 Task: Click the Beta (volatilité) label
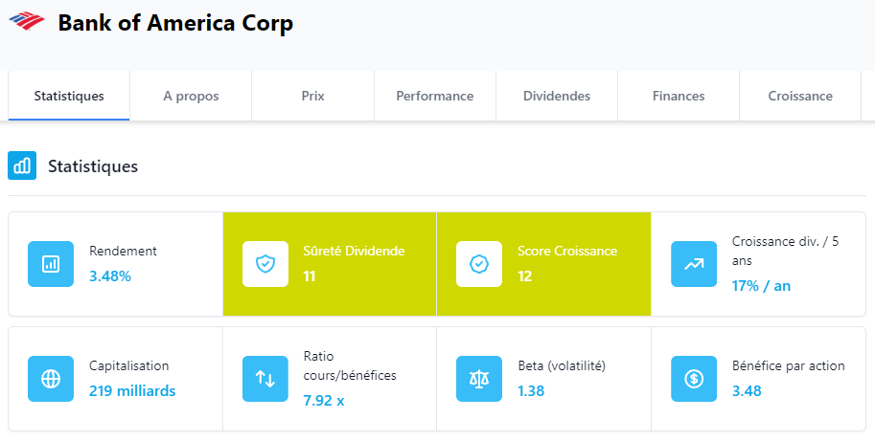point(562,365)
